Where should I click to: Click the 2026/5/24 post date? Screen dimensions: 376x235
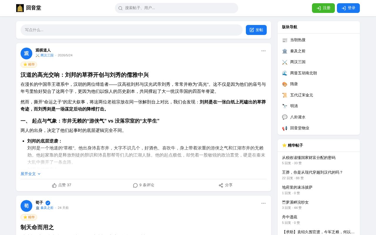65,55
